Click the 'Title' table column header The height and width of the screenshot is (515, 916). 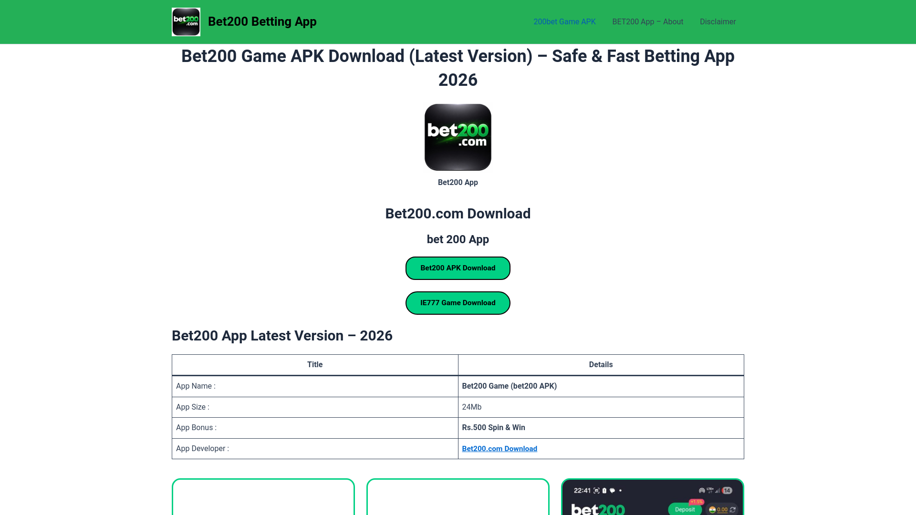point(315,365)
